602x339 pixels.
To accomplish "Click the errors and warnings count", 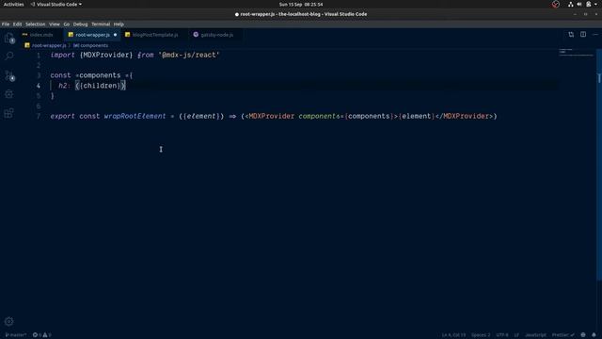I will [41, 335].
